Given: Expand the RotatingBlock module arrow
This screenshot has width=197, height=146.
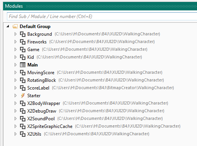Looking at the screenshot, I should [15, 80].
